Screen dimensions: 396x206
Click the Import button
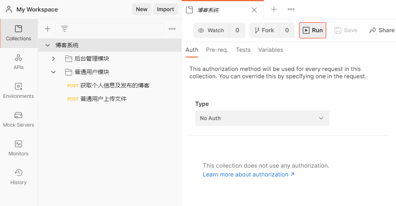[x=166, y=9]
